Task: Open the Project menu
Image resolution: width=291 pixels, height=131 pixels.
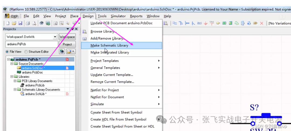Action: pyautogui.click(x=61, y=16)
